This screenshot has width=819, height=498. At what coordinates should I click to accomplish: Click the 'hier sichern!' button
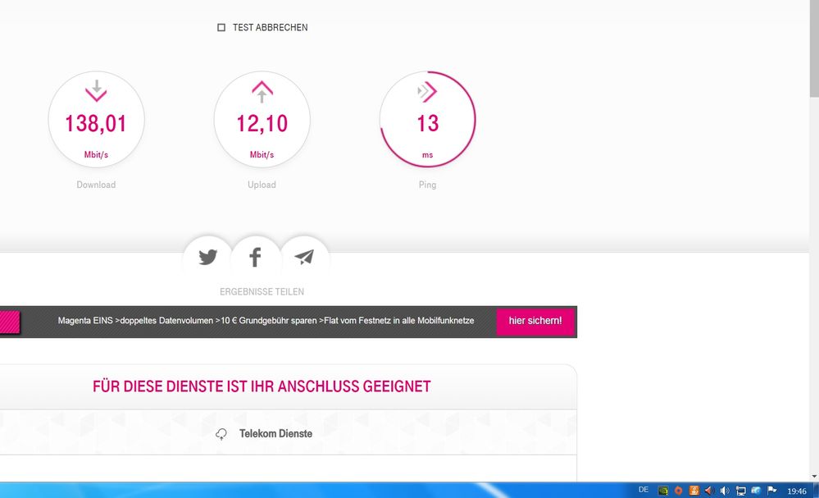point(535,321)
